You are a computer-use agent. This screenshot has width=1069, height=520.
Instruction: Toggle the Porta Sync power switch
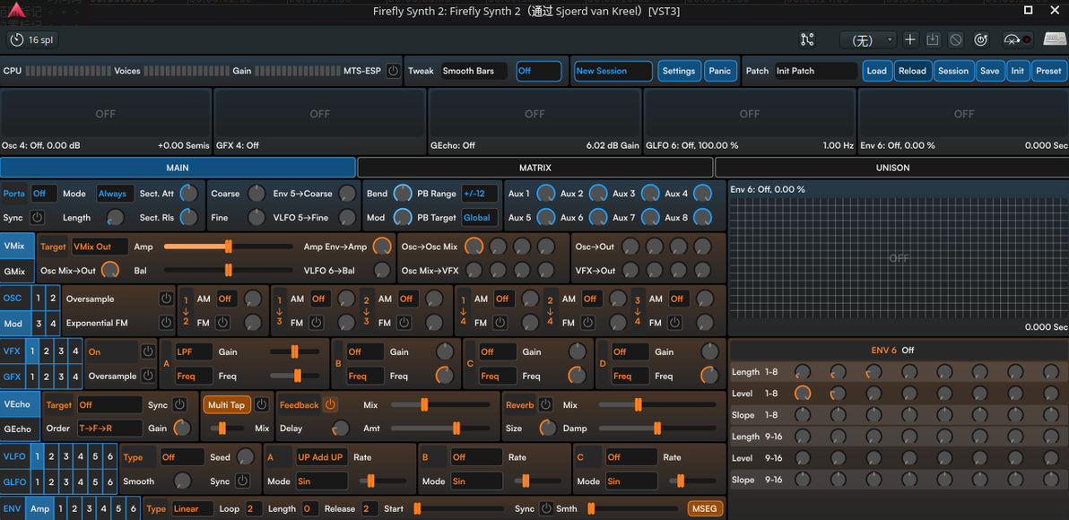pos(38,217)
